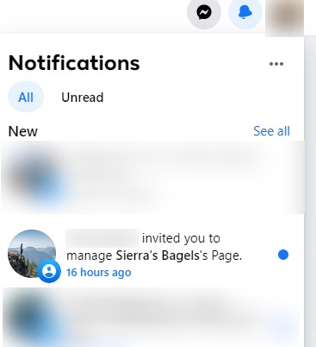Click the blurred avatar of first notification
The image size is (316, 347).
(x=34, y=176)
